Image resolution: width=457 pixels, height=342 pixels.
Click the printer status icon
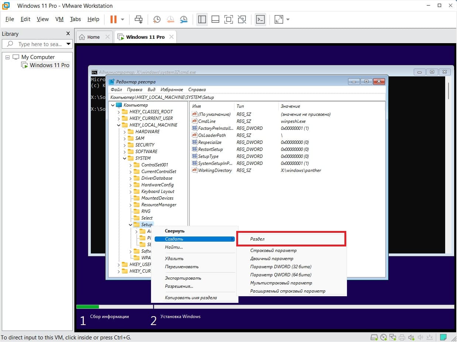click(402, 337)
